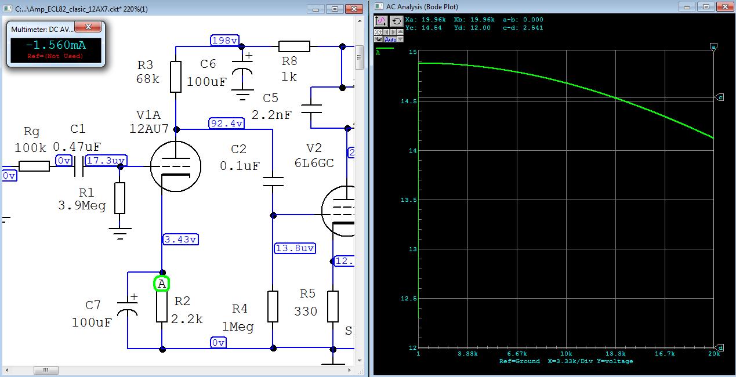The width and height of the screenshot is (736, 377).
Task: Click the Xa: 19.96k cursor readout
Action: tap(426, 19)
